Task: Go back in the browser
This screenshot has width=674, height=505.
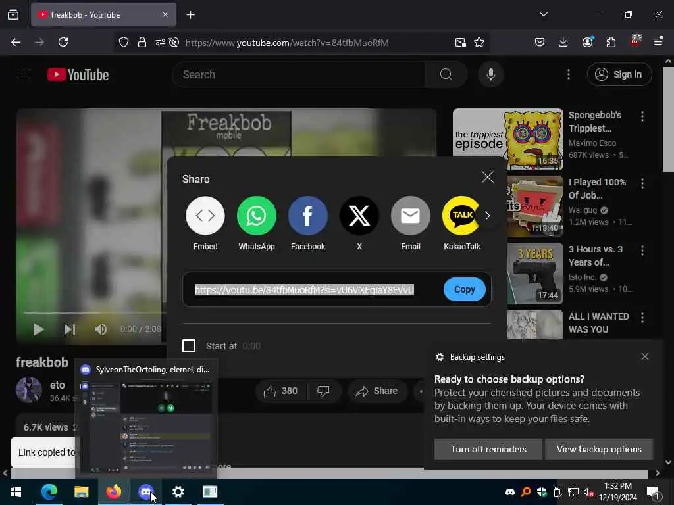Action: pyautogui.click(x=16, y=42)
